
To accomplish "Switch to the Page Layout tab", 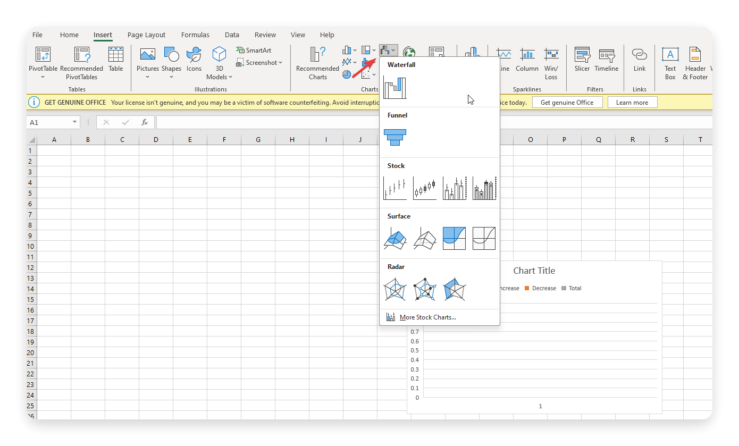I will click(x=146, y=35).
